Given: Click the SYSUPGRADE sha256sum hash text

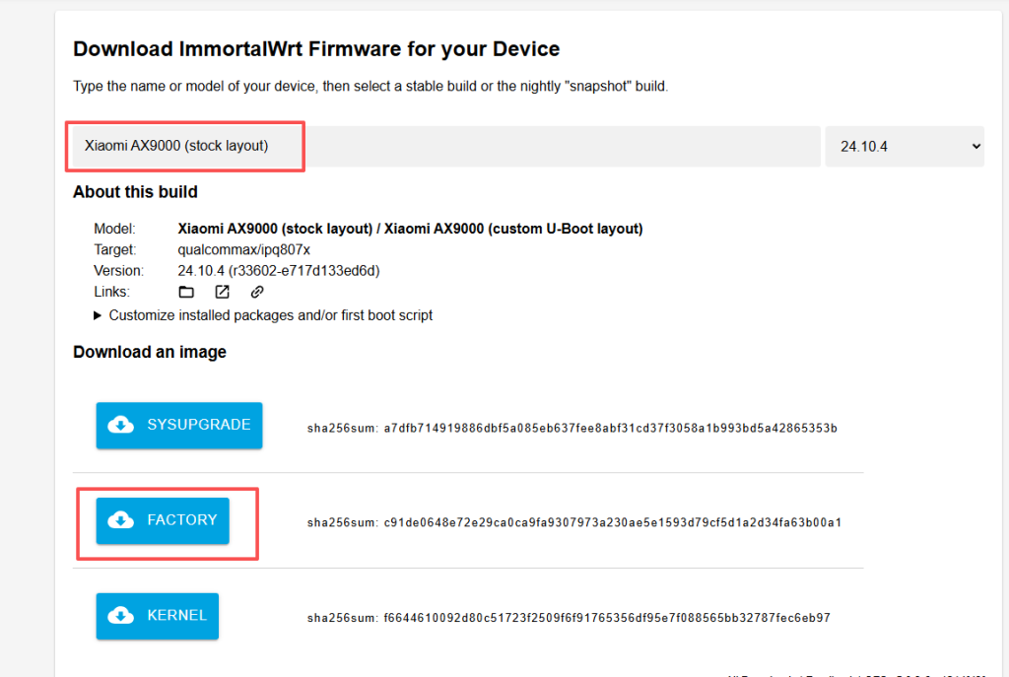Looking at the screenshot, I should point(610,428).
